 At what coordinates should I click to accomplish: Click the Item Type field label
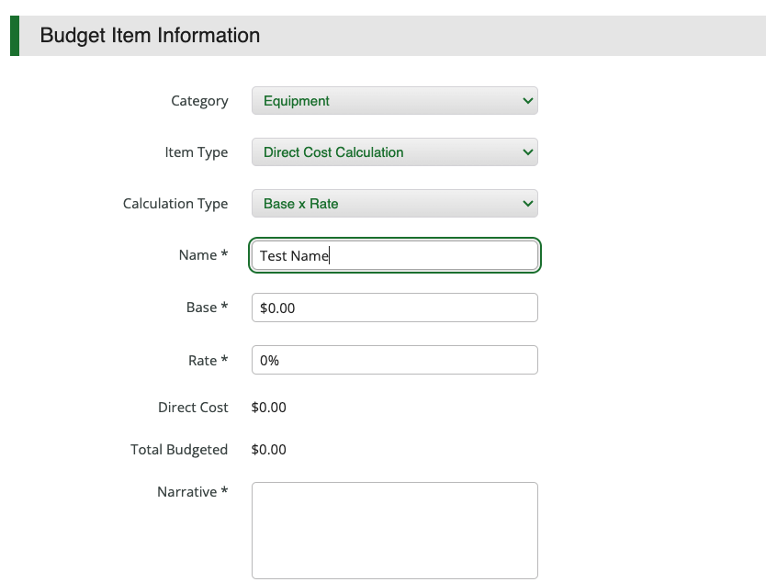point(196,152)
